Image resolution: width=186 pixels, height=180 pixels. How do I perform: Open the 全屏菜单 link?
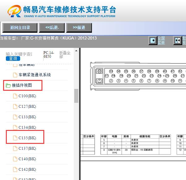161,40
